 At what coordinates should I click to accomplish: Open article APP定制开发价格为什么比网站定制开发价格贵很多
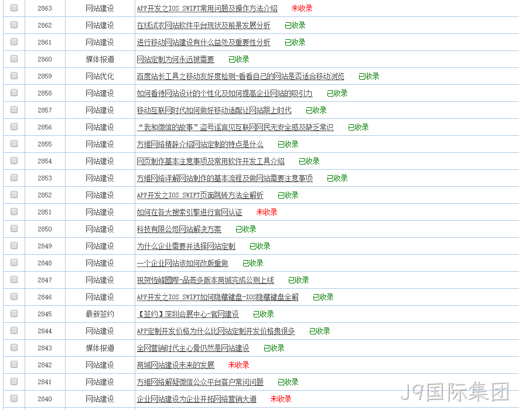point(216,332)
